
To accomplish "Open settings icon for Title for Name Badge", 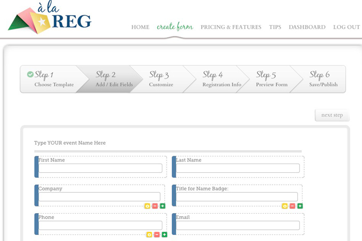I will pyautogui.click(x=284, y=206).
